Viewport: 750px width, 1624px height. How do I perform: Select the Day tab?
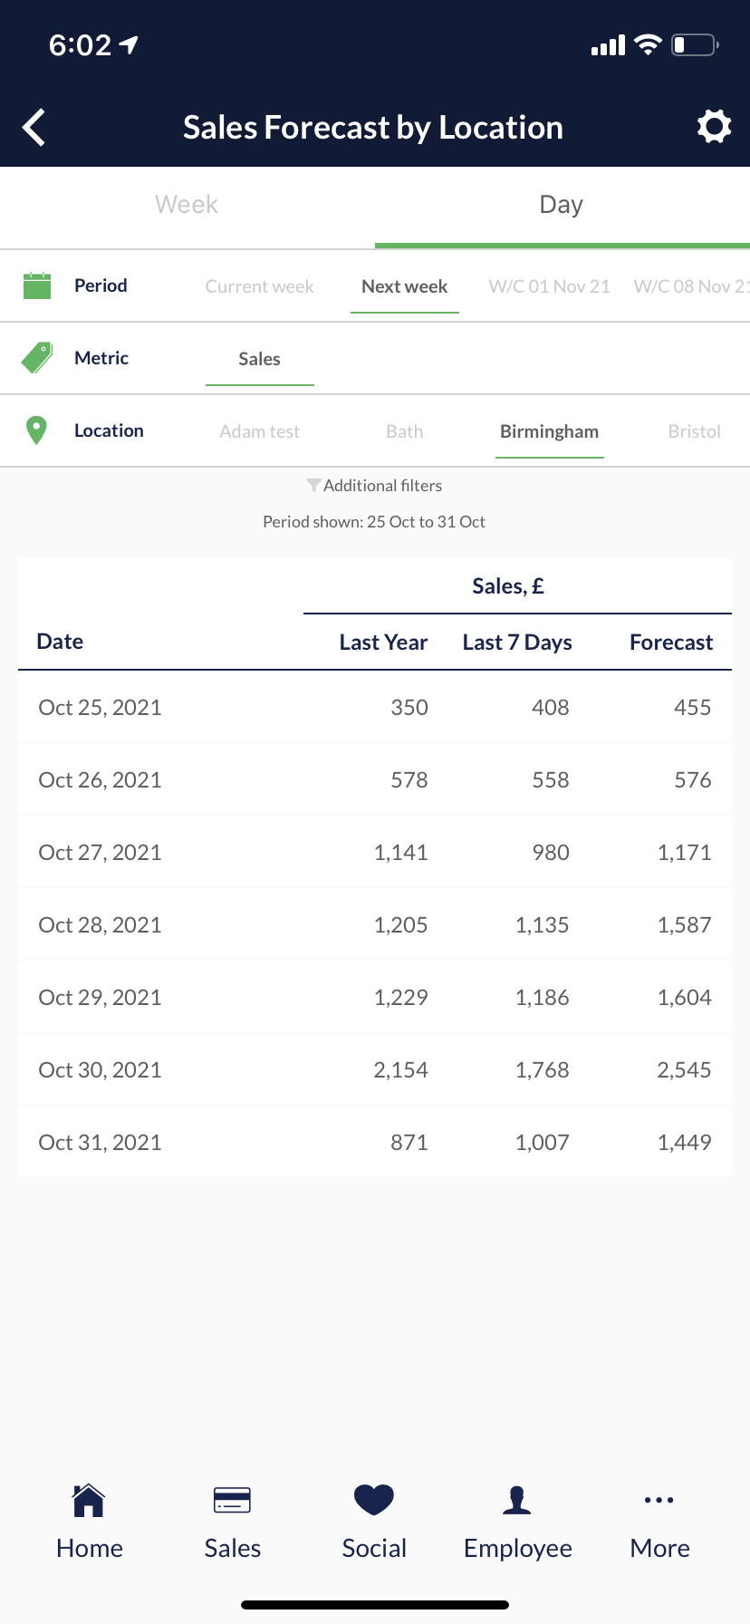tap(562, 205)
